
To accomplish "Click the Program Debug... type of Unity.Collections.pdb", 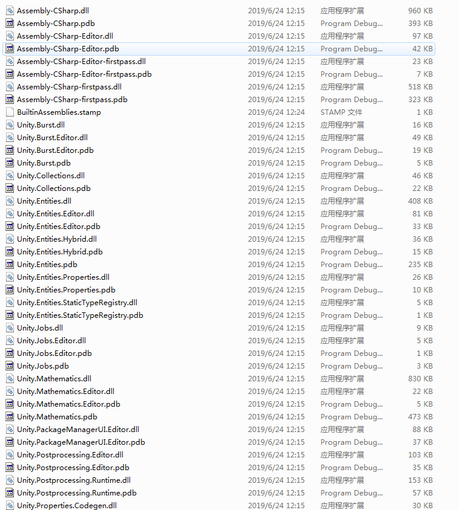I will point(351,189).
